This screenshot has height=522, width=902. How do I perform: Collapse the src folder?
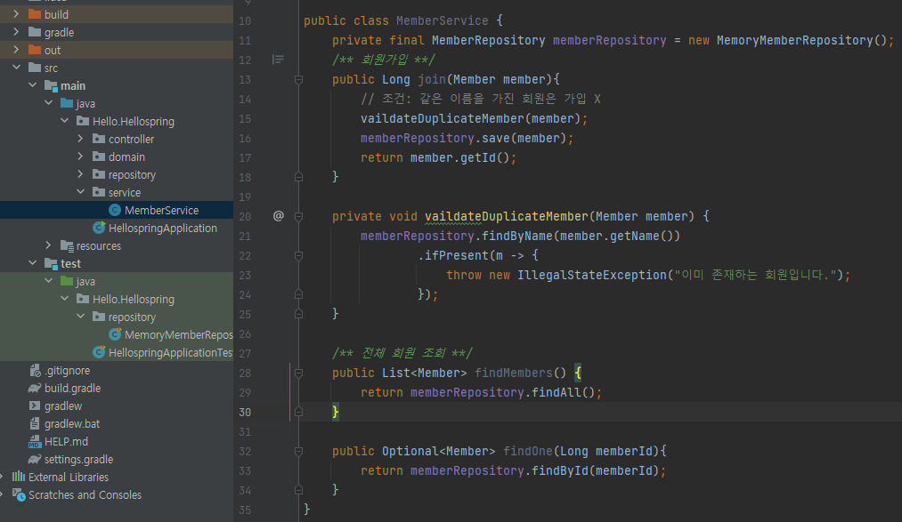pos(16,68)
